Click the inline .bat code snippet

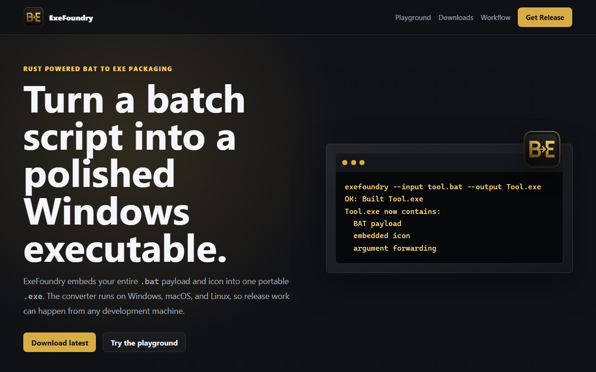[x=150, y=281]
